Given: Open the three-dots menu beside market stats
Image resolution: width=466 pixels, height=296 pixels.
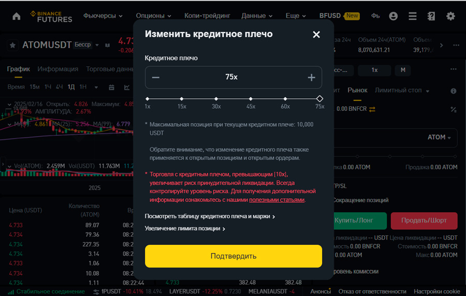Looking at the screenshot, I should click(x=456, y=45).
